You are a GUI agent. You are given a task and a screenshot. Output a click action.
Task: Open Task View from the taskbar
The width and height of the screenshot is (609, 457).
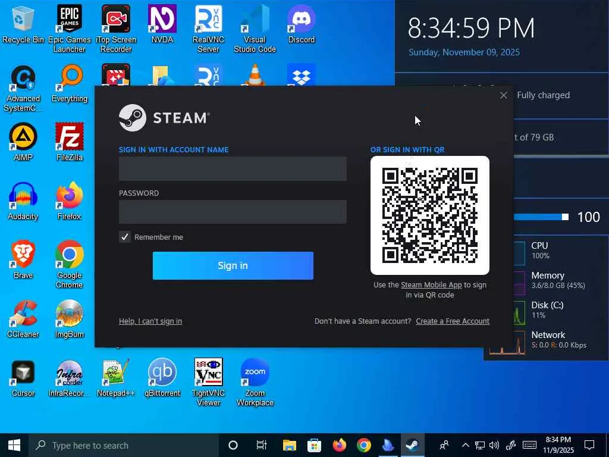pyautogui.click(x=262, y=445)
